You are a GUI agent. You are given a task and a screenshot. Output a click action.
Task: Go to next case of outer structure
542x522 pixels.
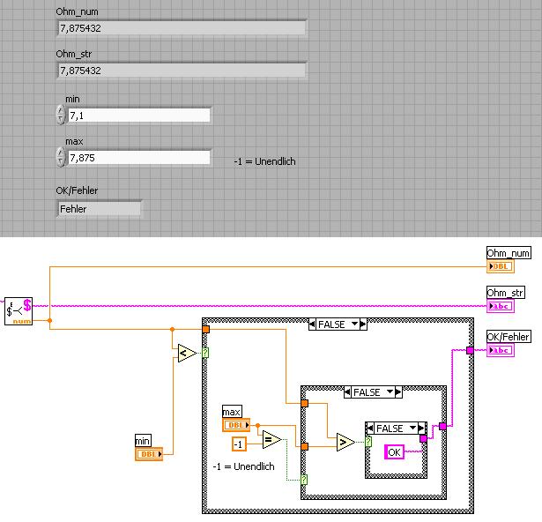(x=363, y=324)
